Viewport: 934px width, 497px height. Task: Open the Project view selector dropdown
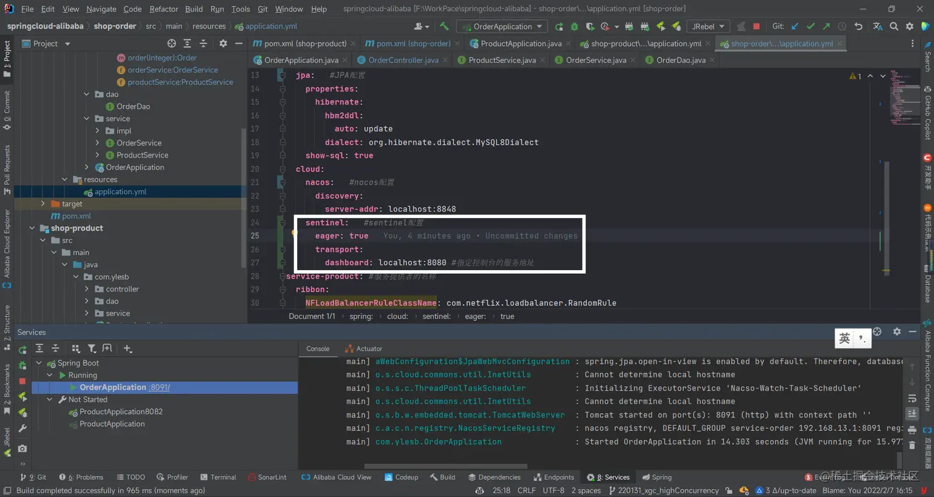[x=47, y=44]
